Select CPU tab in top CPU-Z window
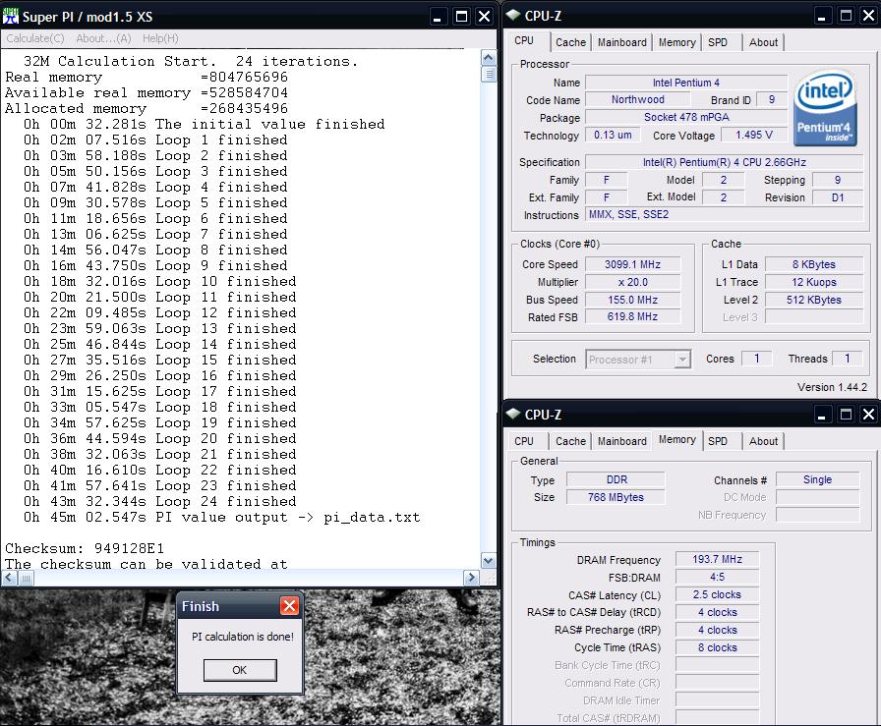881x726 pixels. point(524,40)
